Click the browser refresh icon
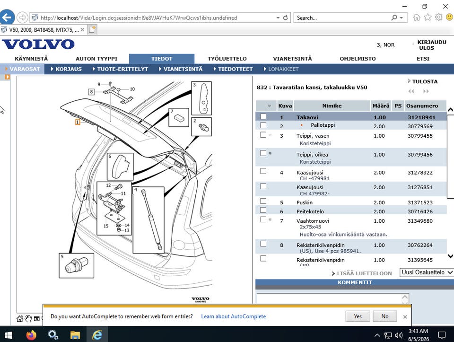This screenshot has height=342, width=454. (x=286, y=18)
